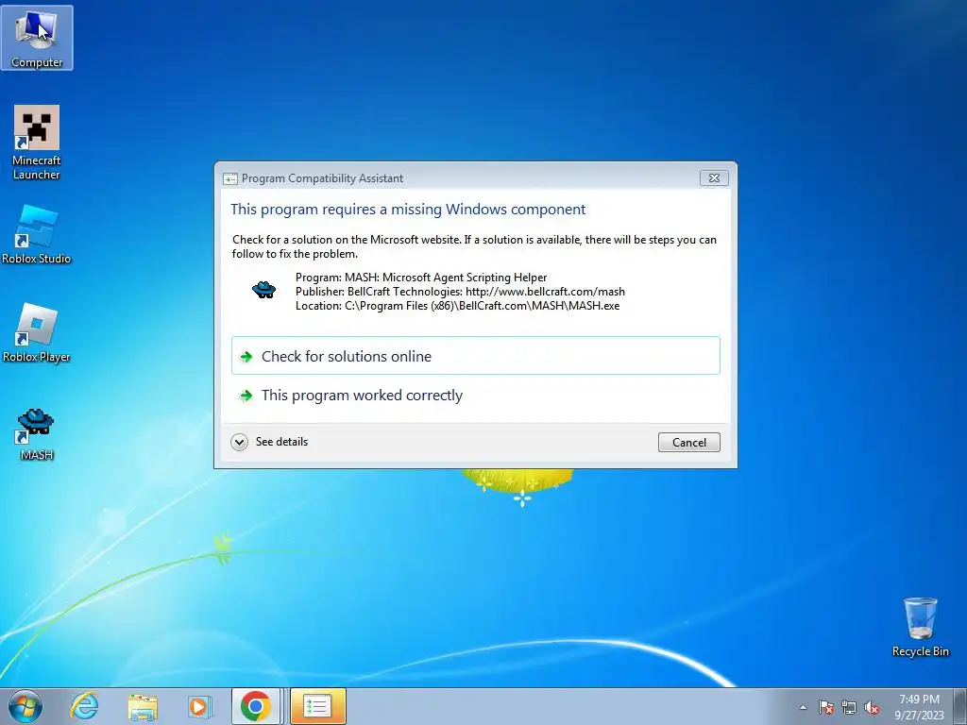Viewport: 967px width, 725px height.
Task: Click the Show desktop button at taskbar end
Action: tap(962, 706)
